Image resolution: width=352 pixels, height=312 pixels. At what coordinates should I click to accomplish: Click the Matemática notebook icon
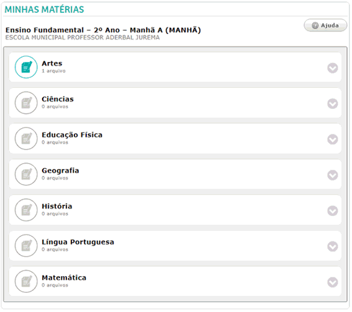coord(26,281)
